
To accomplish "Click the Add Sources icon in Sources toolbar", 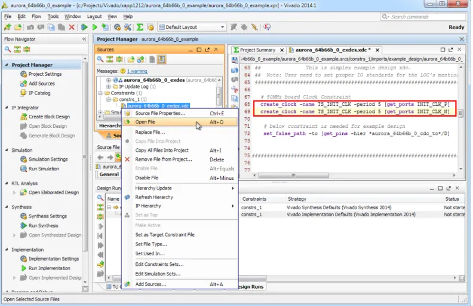I will click(140, 59).
